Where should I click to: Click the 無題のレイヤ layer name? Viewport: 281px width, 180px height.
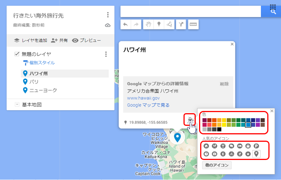tap(36, 54)
